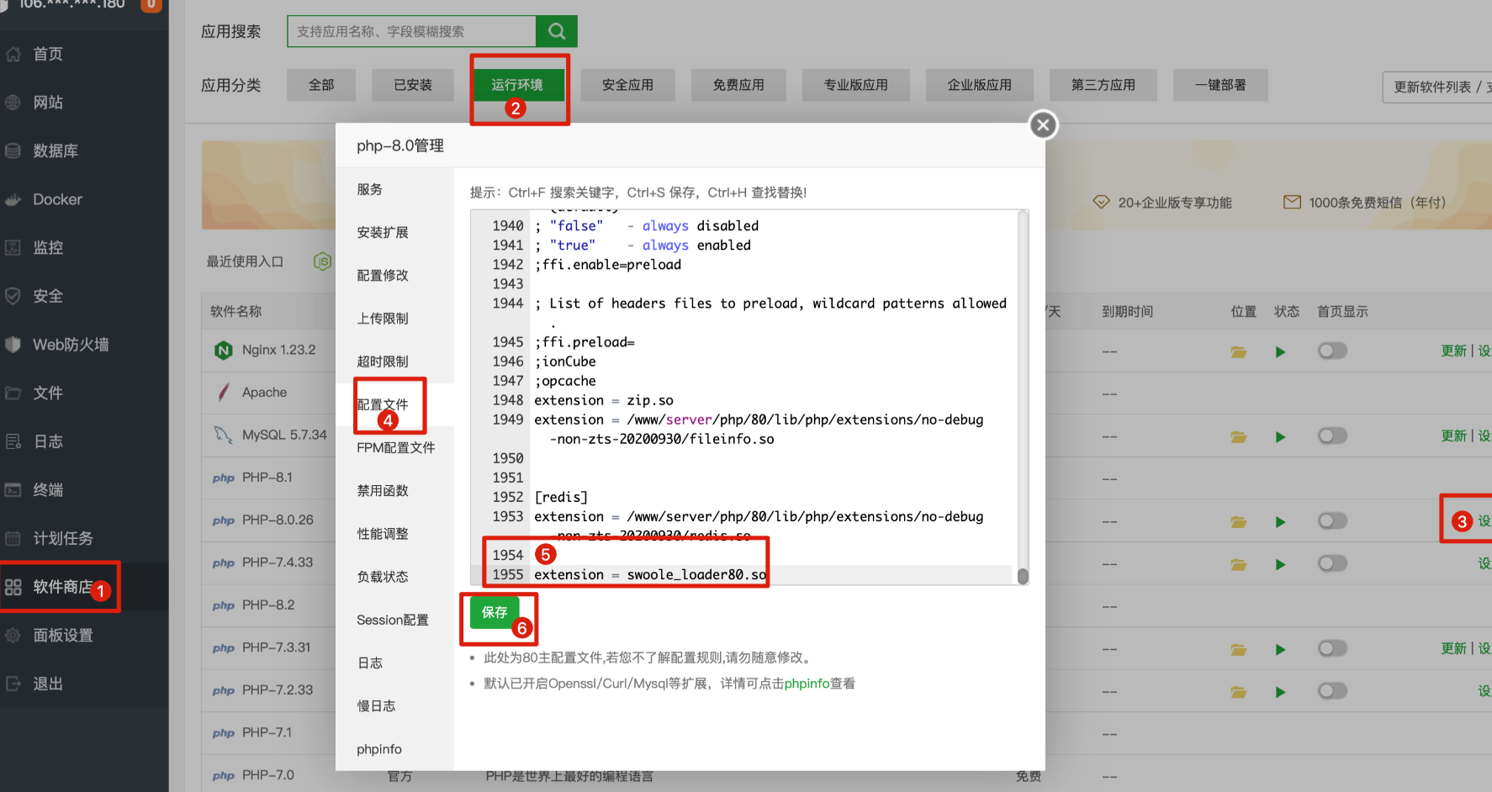The height and width of the screenshot is (792, 1492).
Task: Click the green 保存 button
Action: [495, 612]
